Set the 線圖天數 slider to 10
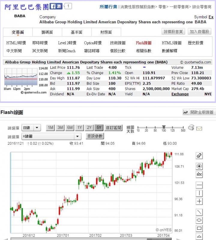The image size is (216, 240). [x=138, y=127]
